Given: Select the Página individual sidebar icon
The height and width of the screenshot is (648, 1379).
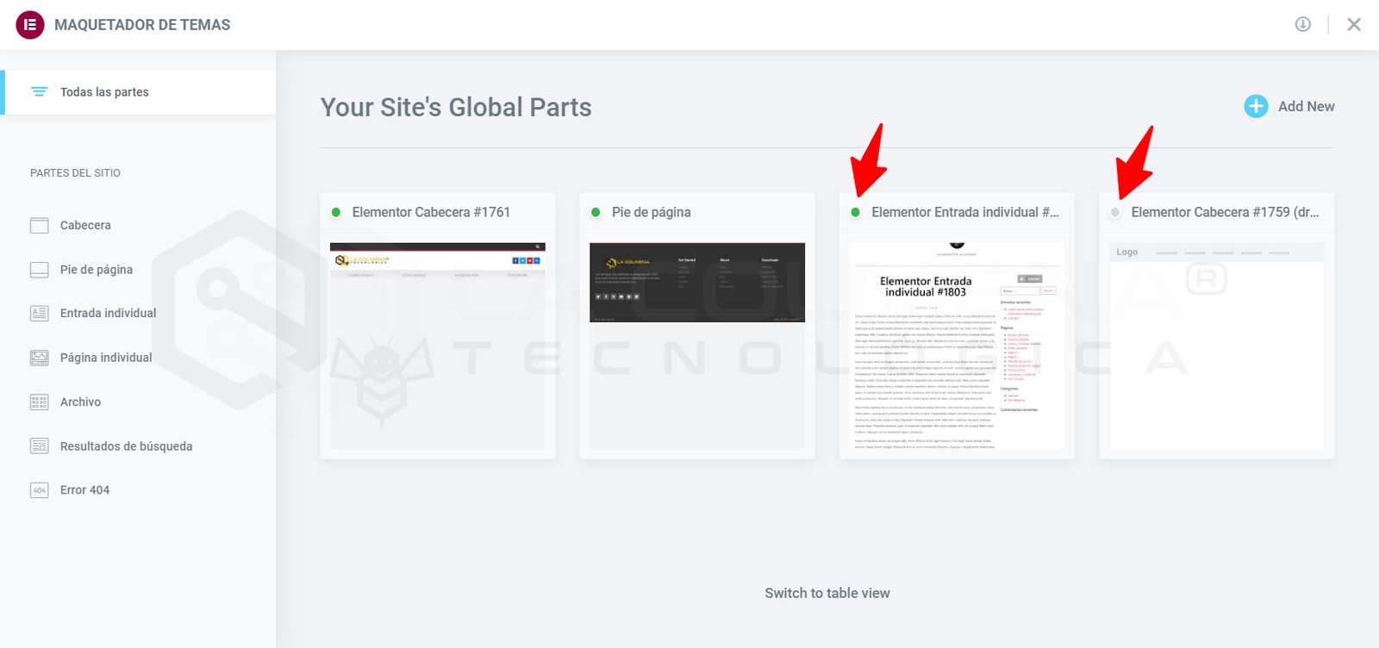Looking at the screenshot, I should (40, 358).
